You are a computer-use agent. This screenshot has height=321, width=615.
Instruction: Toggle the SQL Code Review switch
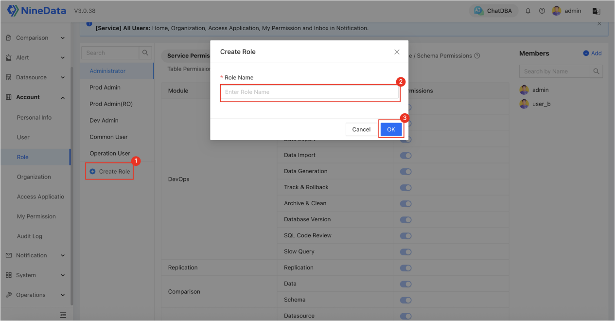405,235
